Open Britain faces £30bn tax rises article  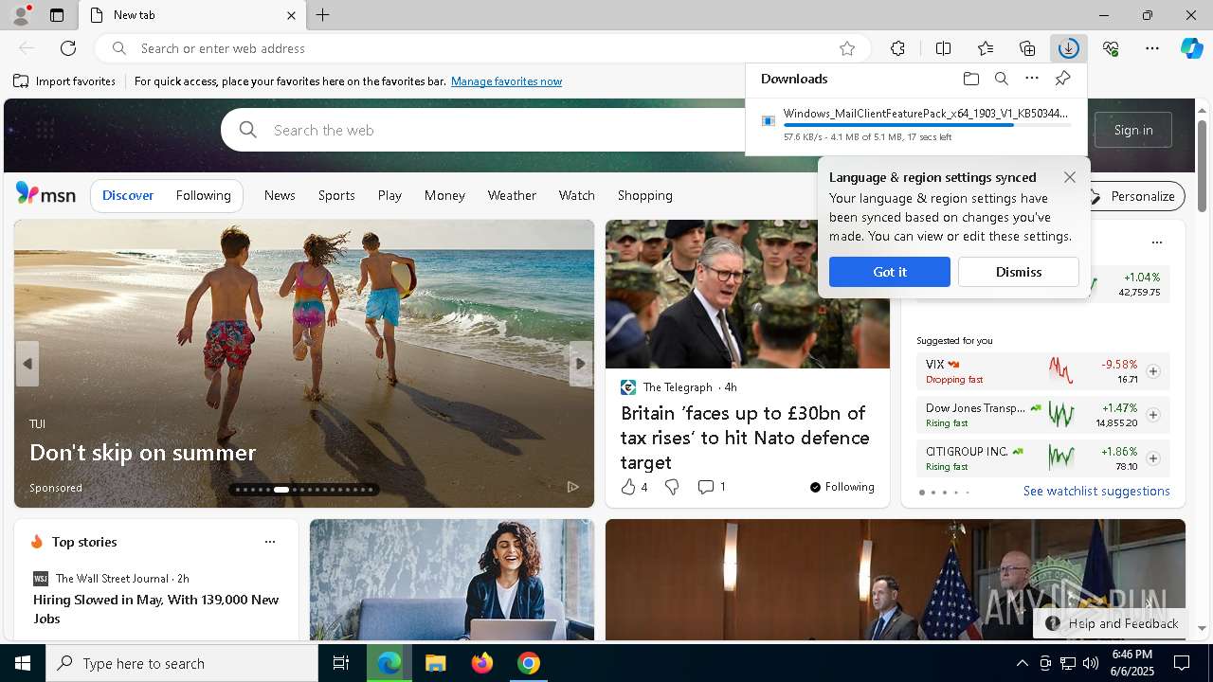[745, 438]
